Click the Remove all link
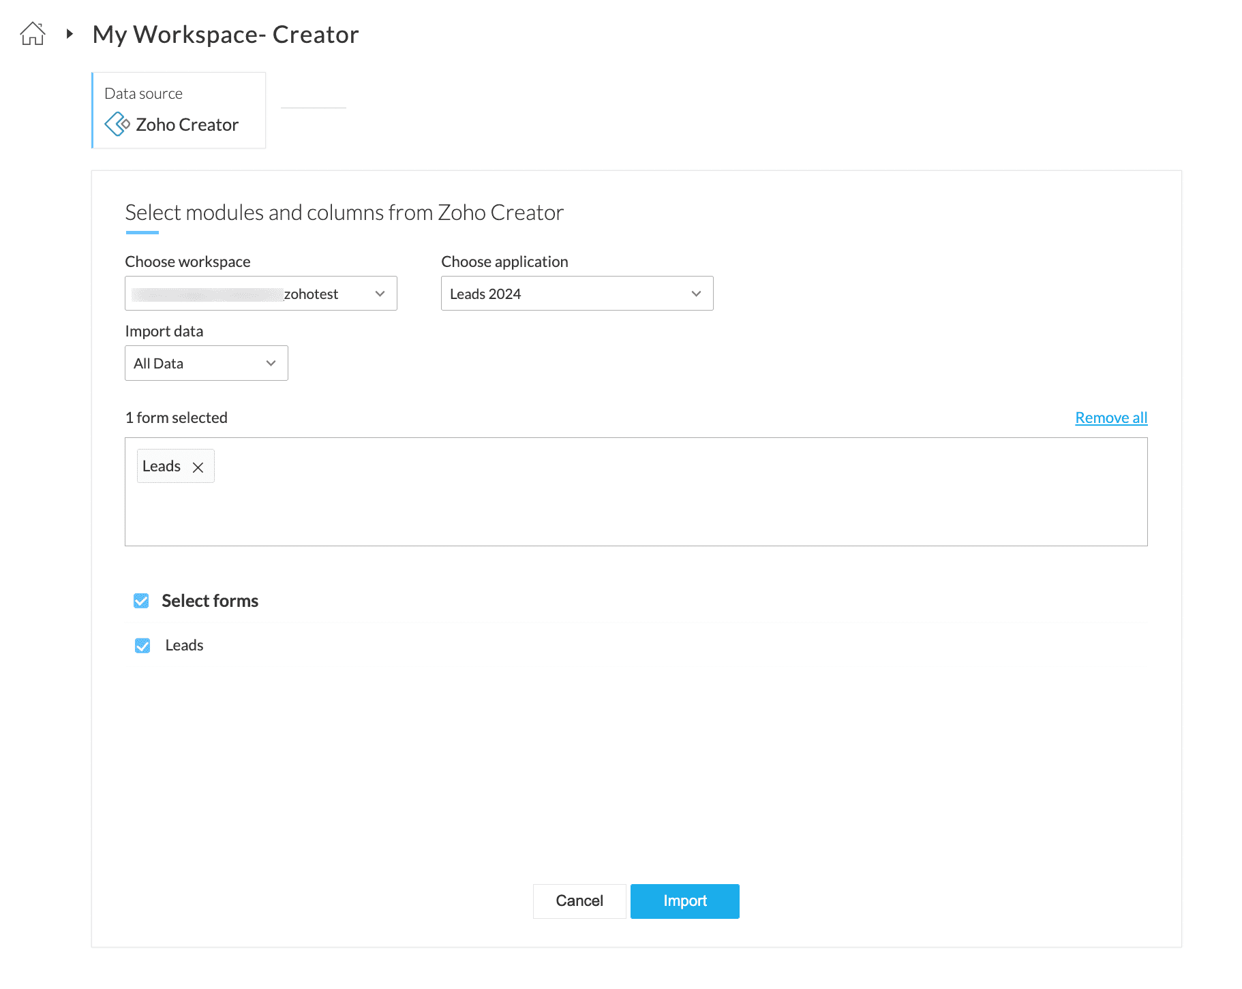Screen dimensions: 1242x989 pos(1111,418)
